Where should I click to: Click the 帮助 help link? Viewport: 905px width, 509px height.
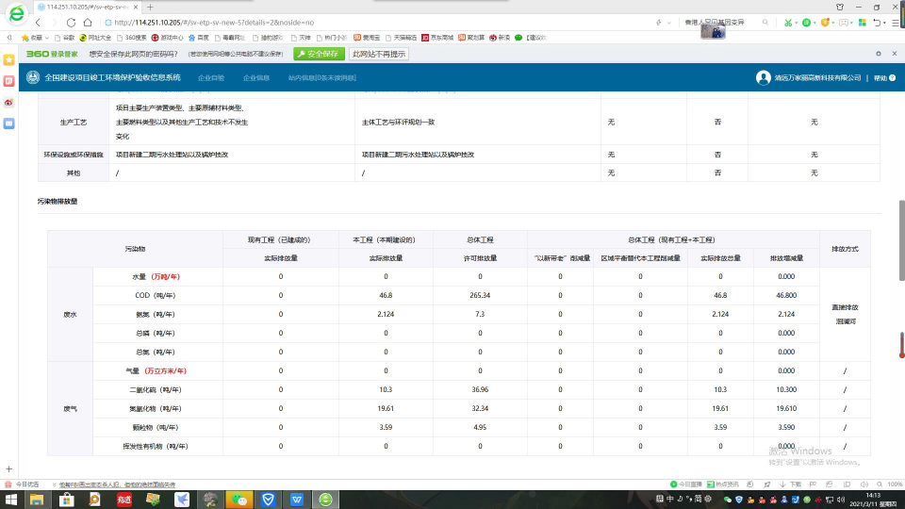[879, 77]
